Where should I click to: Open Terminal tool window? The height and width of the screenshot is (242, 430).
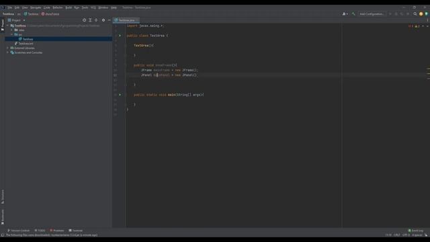76,231
